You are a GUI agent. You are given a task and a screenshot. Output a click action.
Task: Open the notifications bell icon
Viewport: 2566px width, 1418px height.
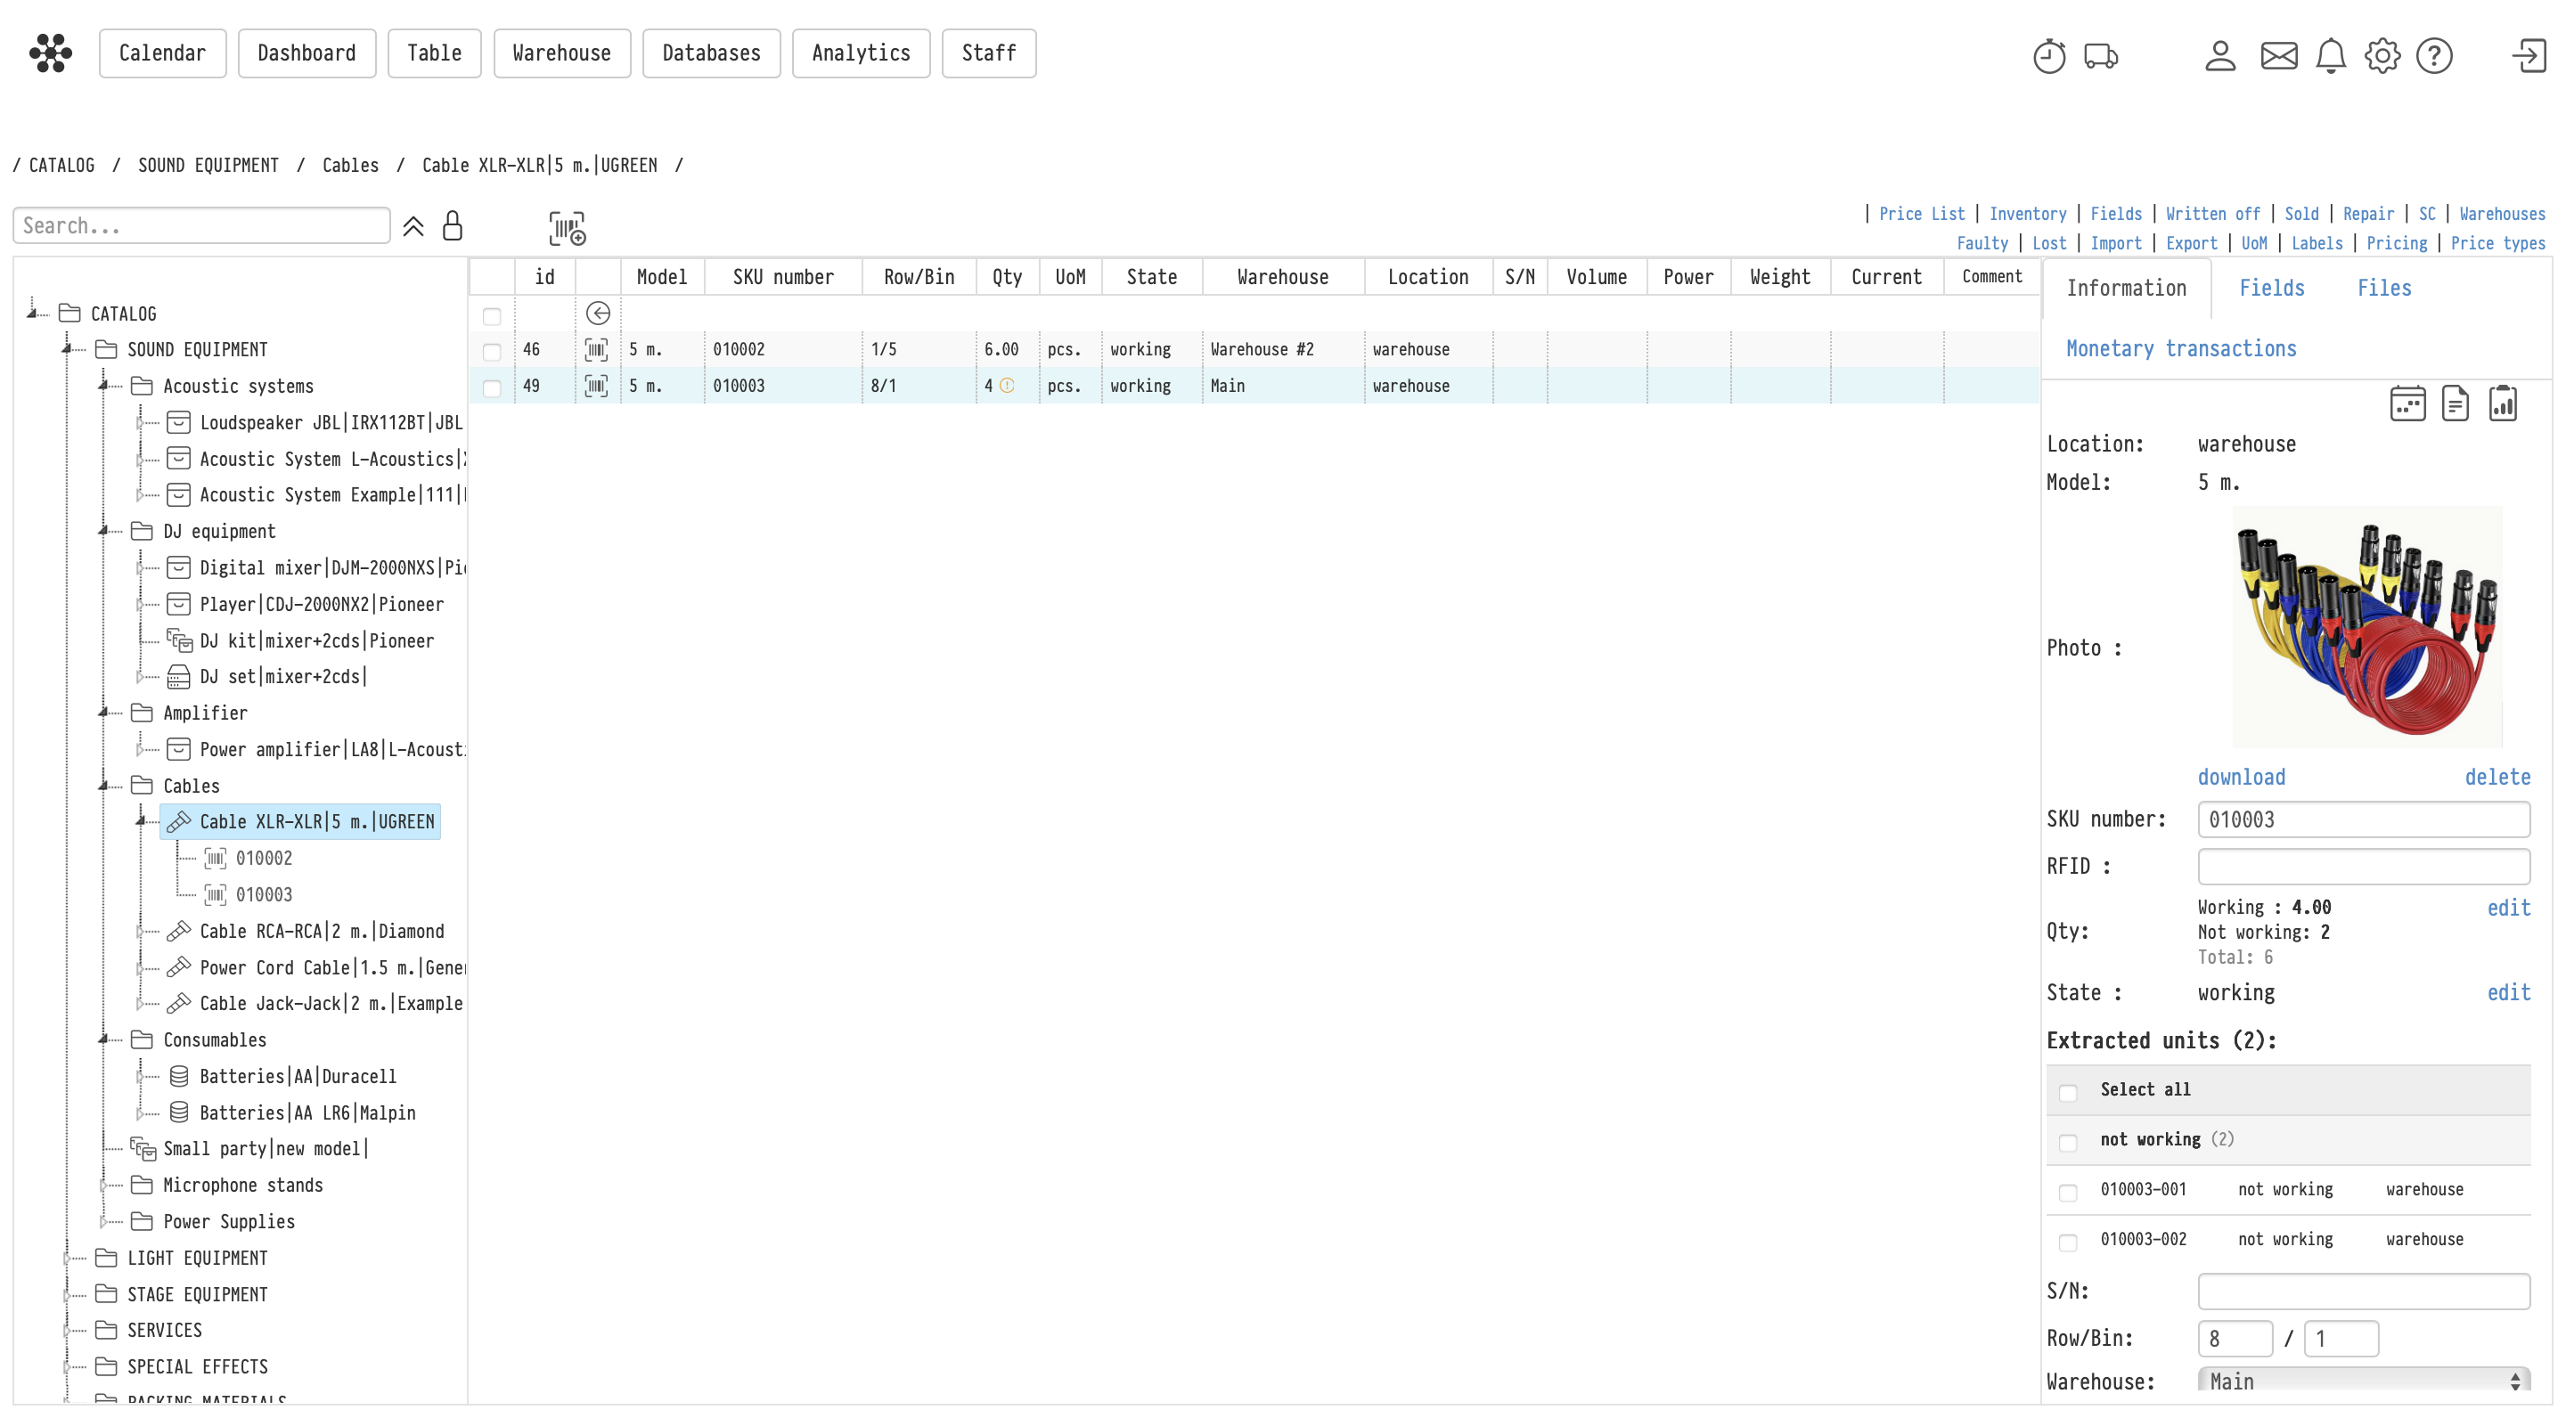click(x=2330, y=56)
